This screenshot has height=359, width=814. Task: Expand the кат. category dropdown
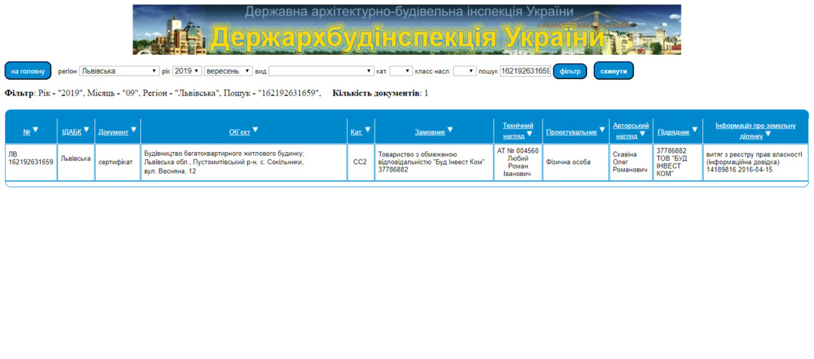click(401, 71)
